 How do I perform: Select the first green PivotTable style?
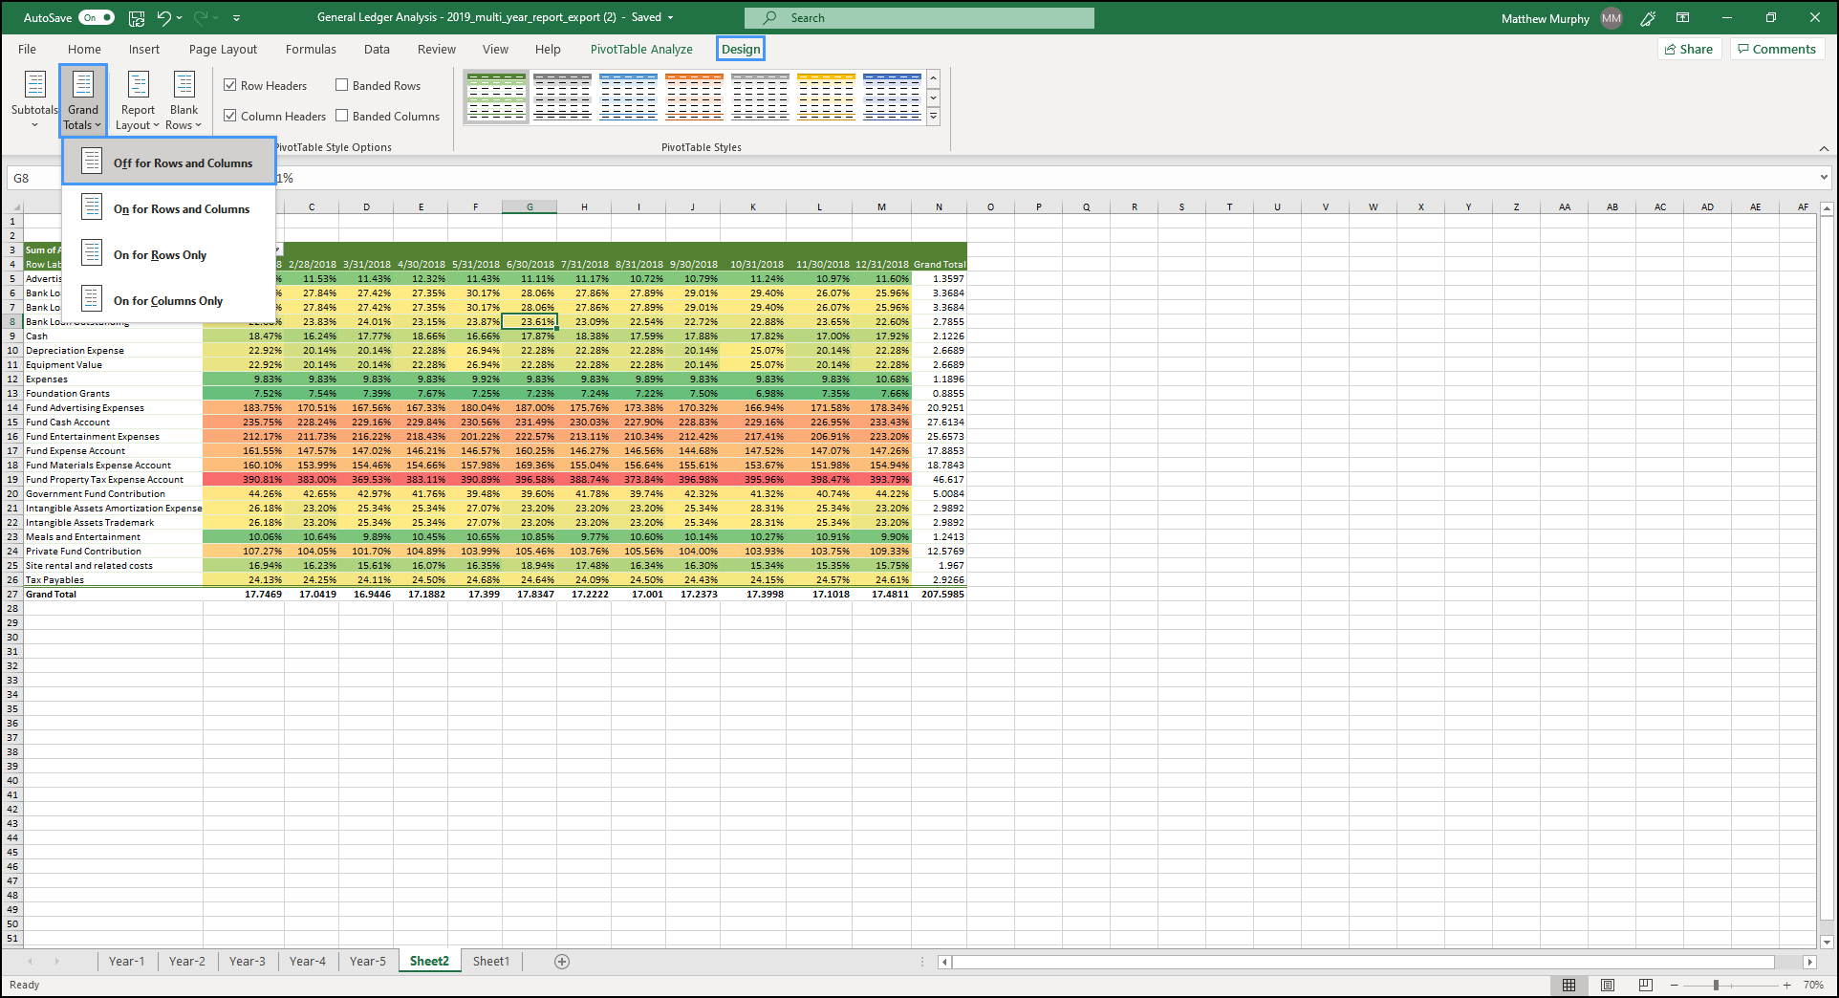496,96
